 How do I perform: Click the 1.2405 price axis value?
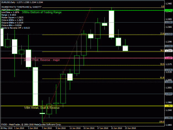coord(169,19)
